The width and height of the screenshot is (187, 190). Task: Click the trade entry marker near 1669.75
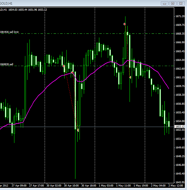pyautogui.click(x=125, y=24)
